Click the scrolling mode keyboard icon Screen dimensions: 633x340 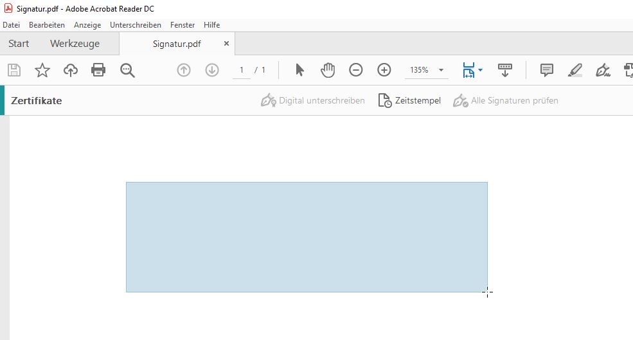coord(505,70)
